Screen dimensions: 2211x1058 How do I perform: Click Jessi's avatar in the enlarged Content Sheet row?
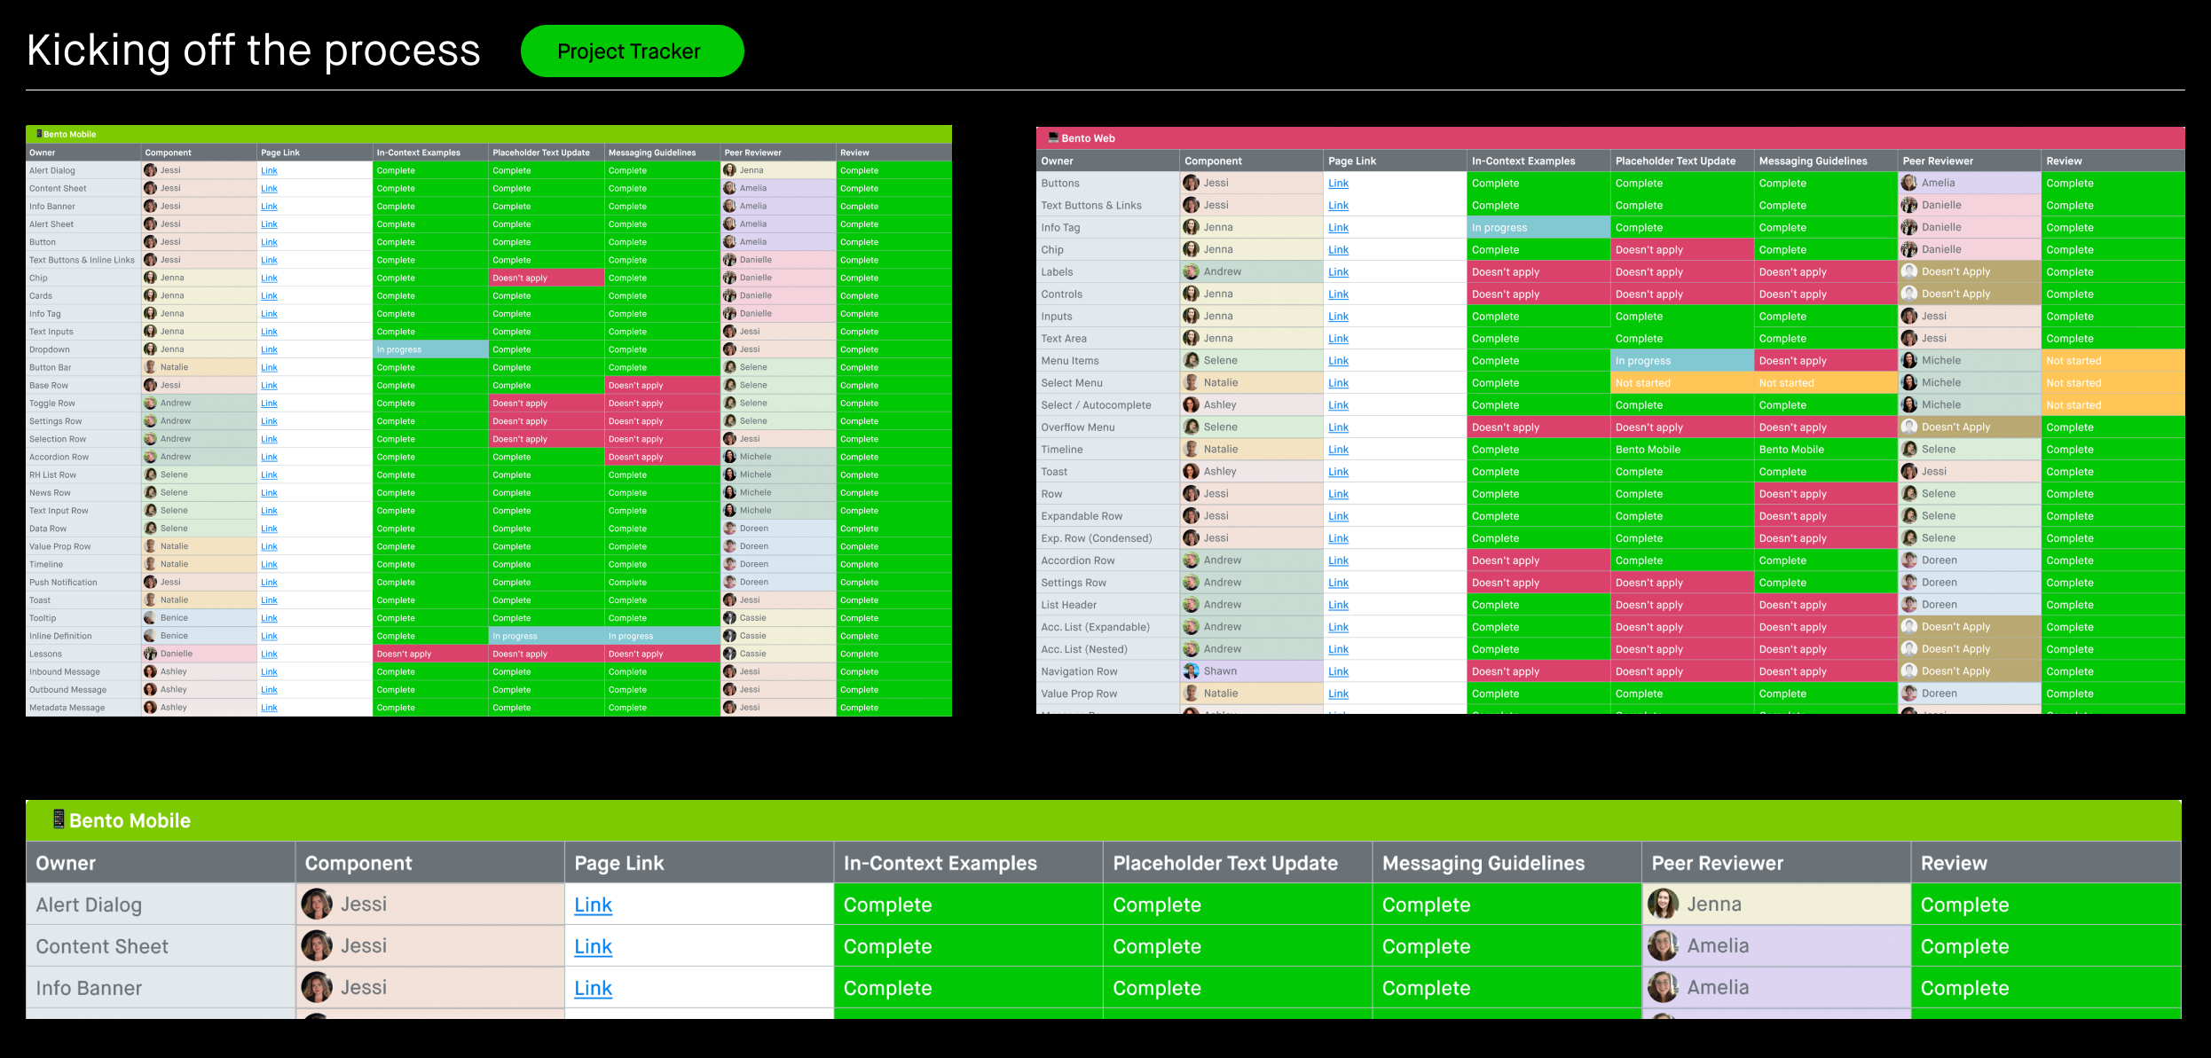317,945
